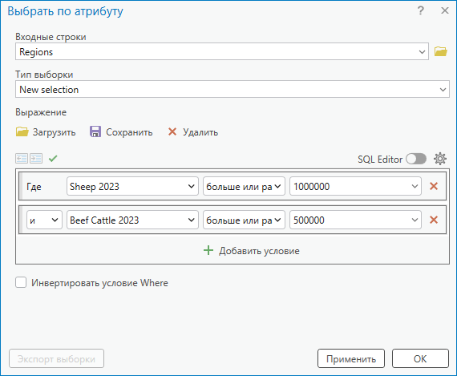Open the Sheep 2023 field dropdown
The height and width of the screenshot is (376, 457).
(x=132, y=186)
